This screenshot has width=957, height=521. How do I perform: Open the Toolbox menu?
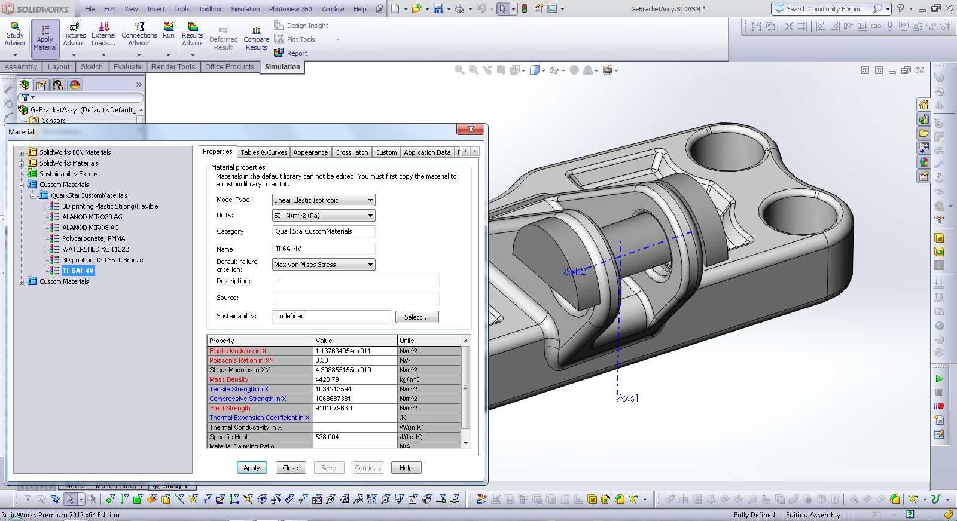[210, 9]
